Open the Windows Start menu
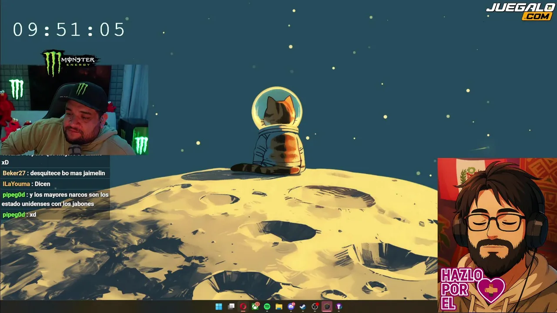The height and width of the screenshot is (313, 557). (219, 306)
